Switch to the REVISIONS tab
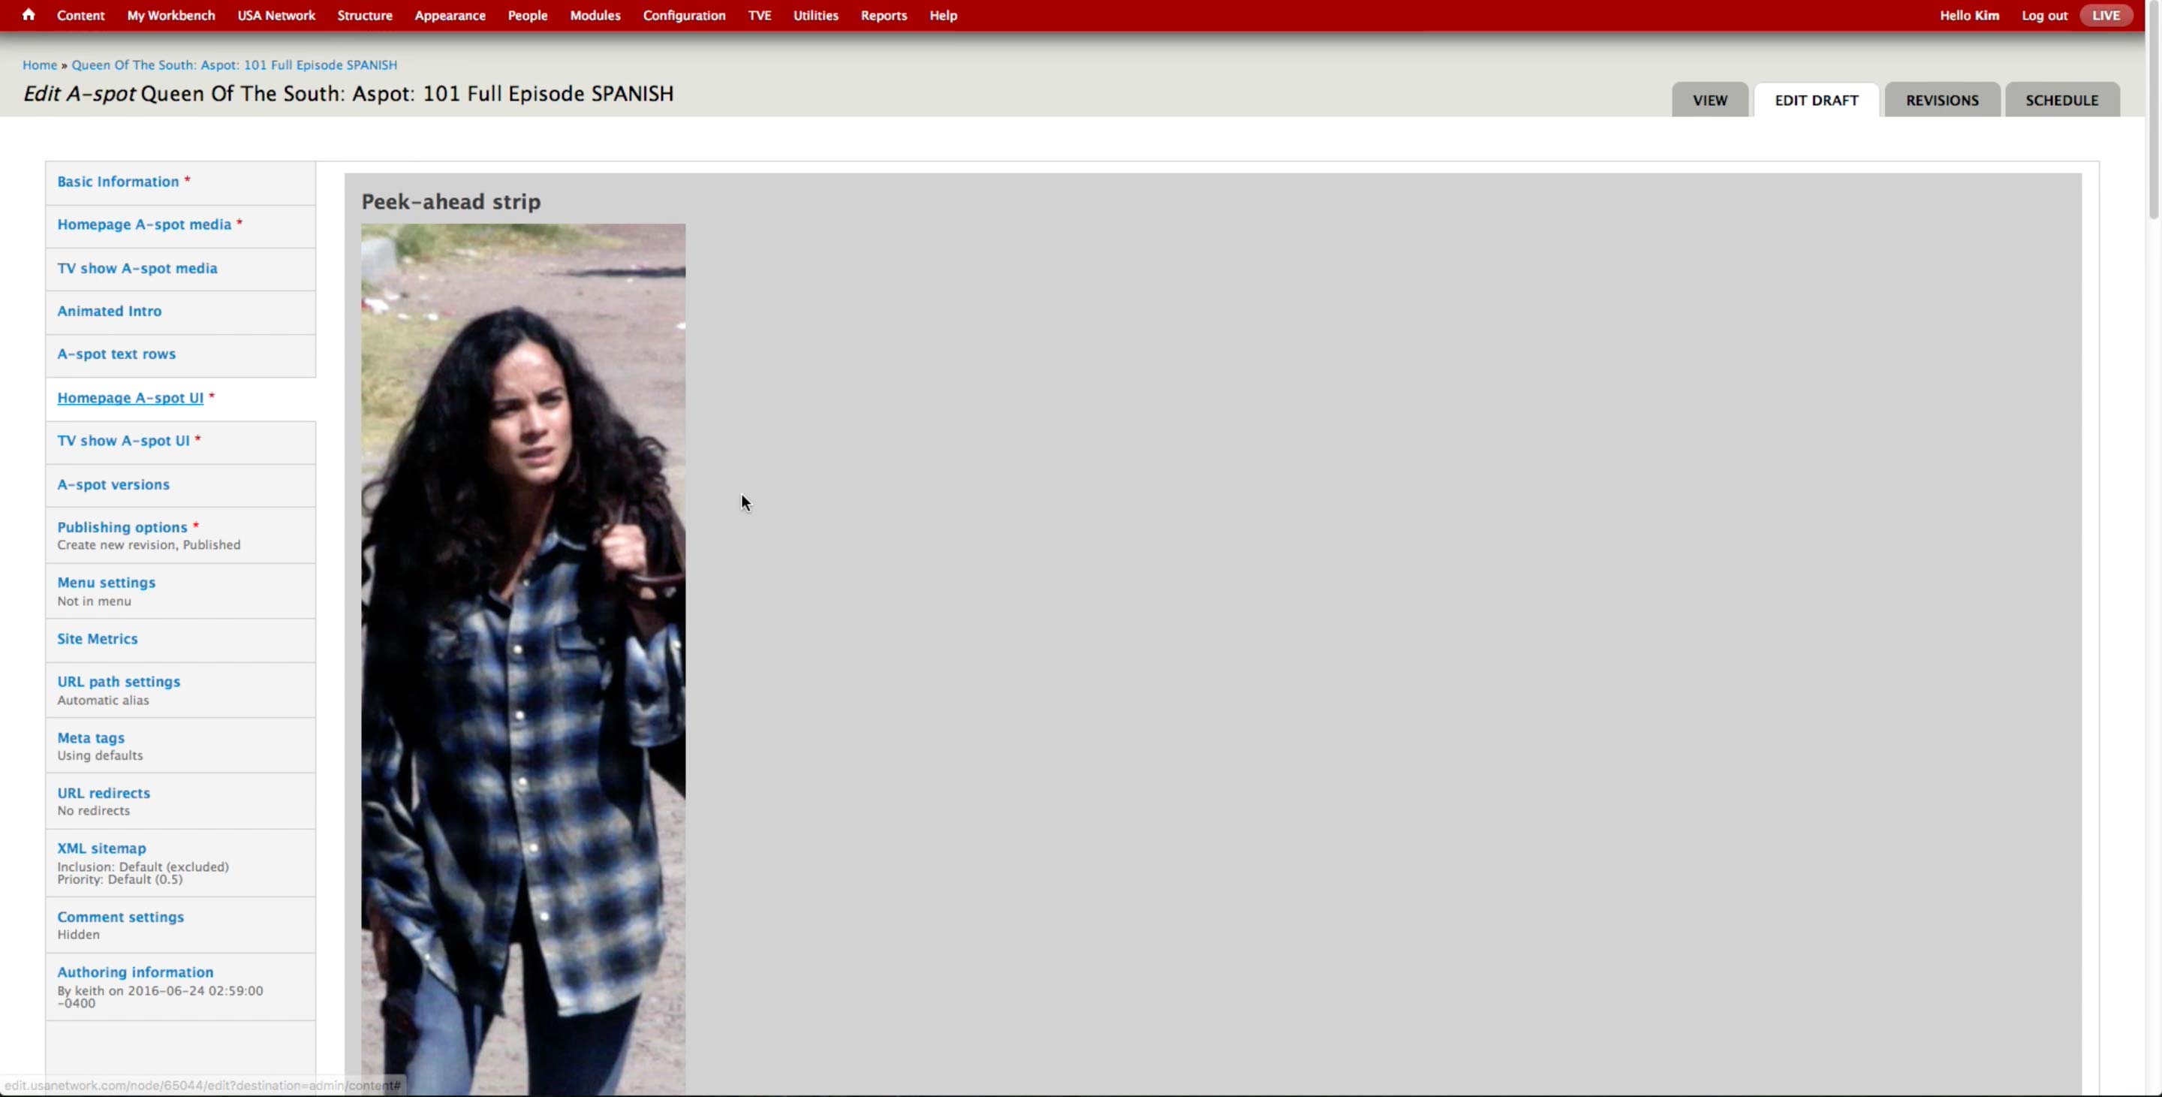Image resolution: width=2162 pixels, height=1097 pixels. click(1941, 100)
